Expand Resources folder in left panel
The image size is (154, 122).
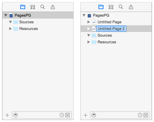(10, 29)
